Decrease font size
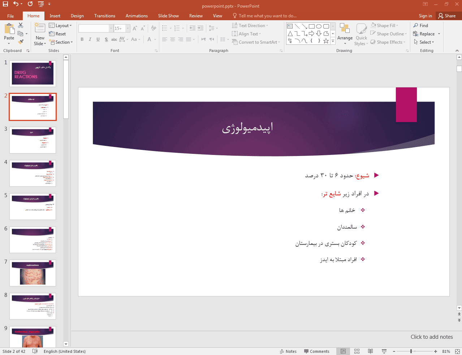 click(x=143, y=28)
